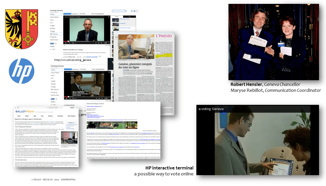The image size is (326, 186).
Task: Expand the News & Reports menu on Ballotpedia
Action: [x=71, y=116]
